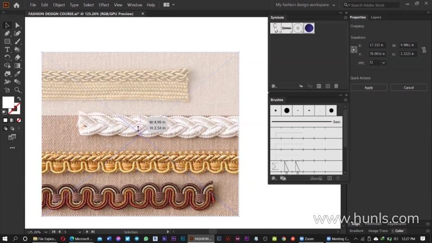Expand status bar Selection arrow
Image resolution: width=432 pixels, height=243 pixels.
[168, 232]
